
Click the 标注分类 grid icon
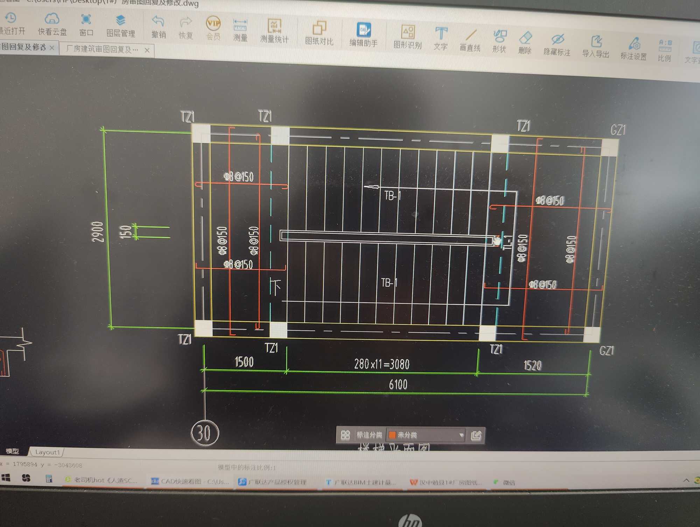point(345,435)
